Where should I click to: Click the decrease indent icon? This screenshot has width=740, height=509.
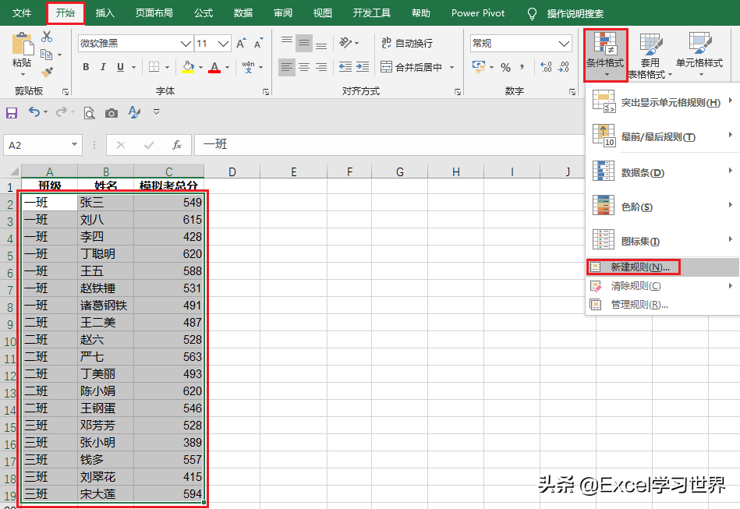coord(345,67)
